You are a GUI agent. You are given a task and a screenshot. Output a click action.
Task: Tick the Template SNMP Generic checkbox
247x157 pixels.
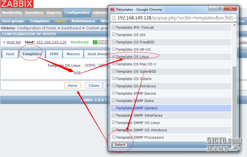[114, 107]
